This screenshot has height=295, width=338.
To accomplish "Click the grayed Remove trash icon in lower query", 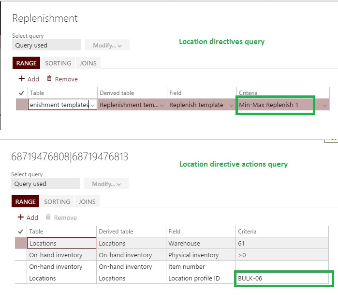I will pyautogui.click(x=49, y=217).
